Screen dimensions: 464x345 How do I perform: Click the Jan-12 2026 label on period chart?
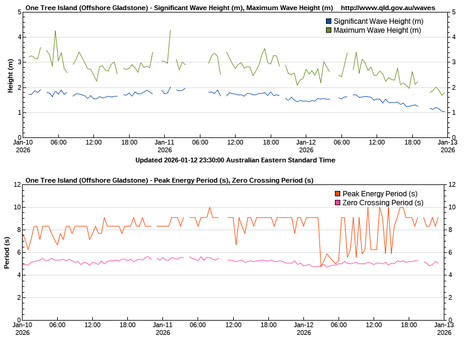tap(306, 329)
